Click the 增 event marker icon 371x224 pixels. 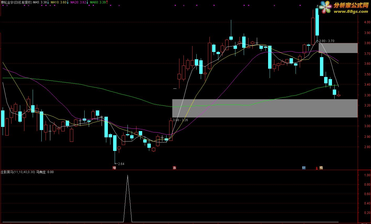(x=114, y=168)
